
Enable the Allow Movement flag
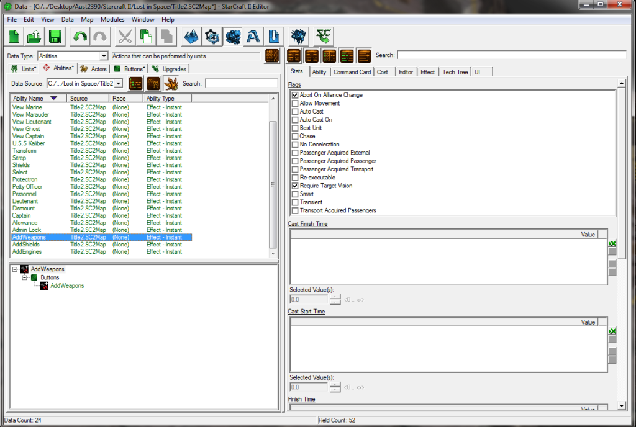tap(295, 103)
